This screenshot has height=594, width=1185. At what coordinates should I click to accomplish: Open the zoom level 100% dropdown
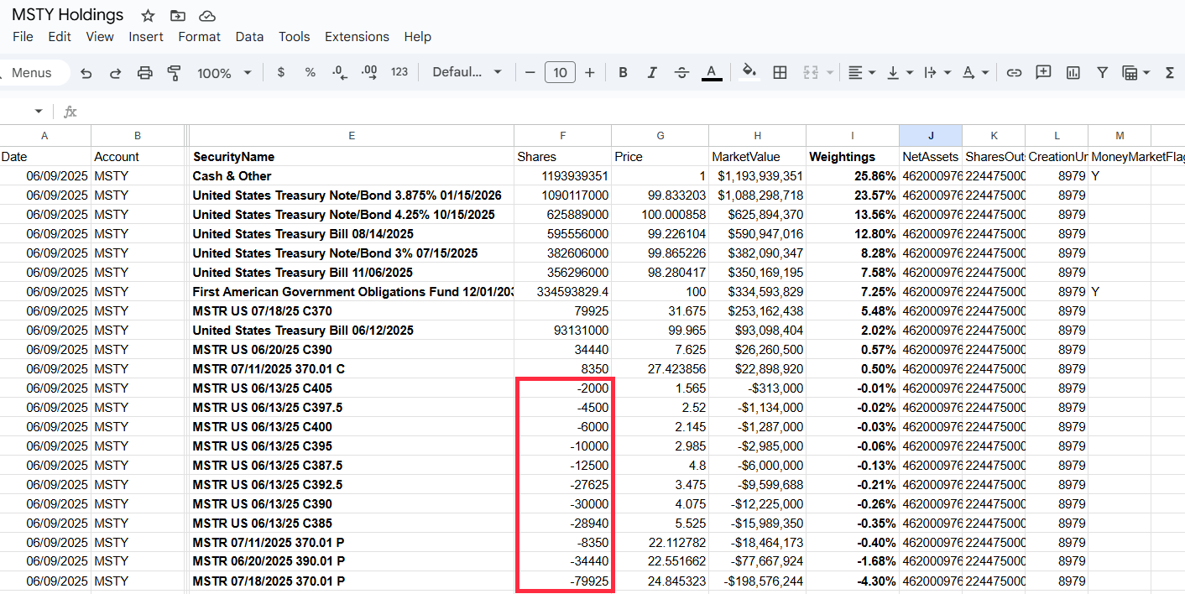[x=224, y=73]
